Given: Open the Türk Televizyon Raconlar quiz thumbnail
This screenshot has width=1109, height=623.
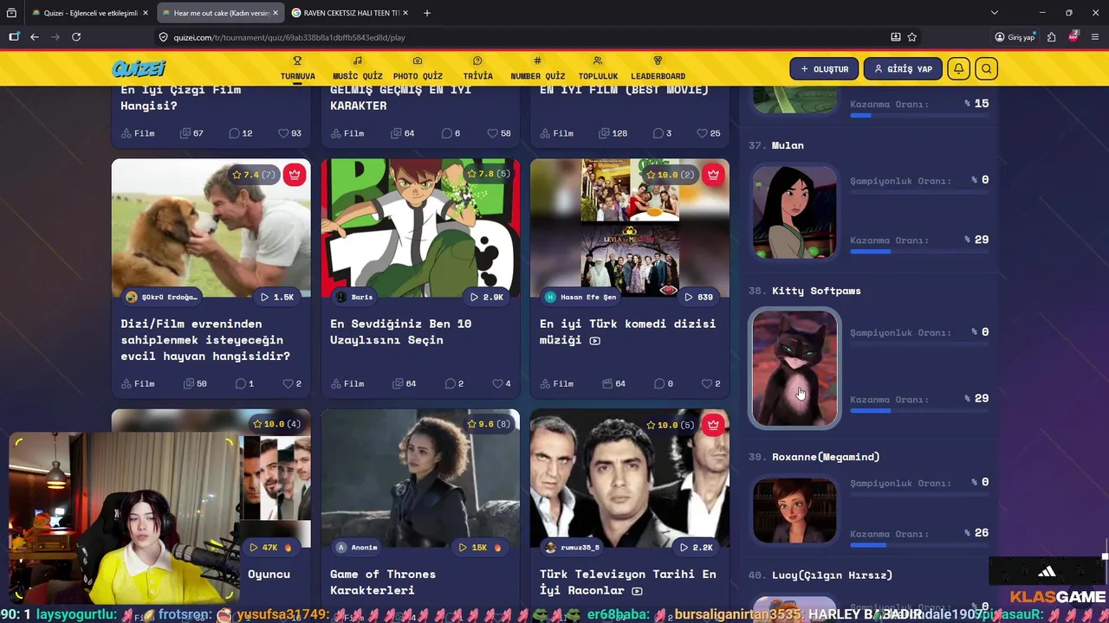Looking at the screenshot, I should pos(630,478).
